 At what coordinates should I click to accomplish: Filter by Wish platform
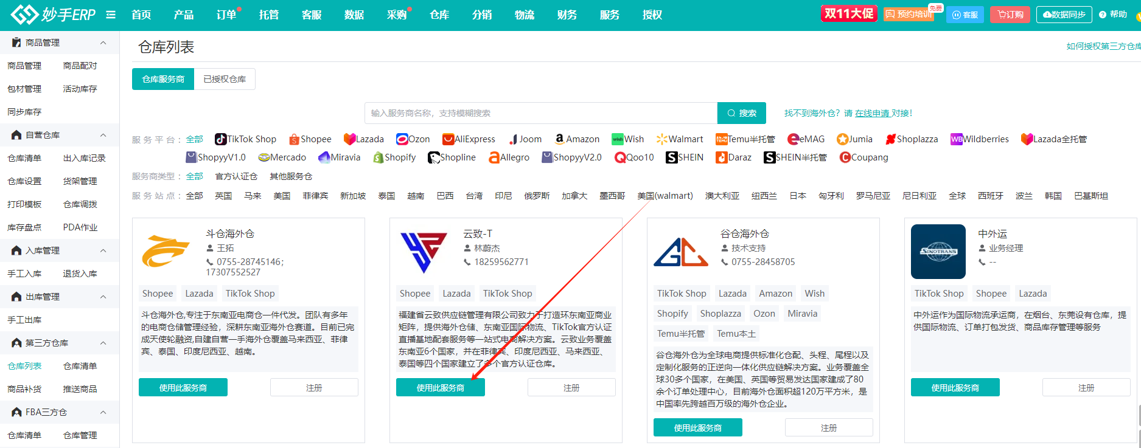pyautogui.click(x=627, y=139)
